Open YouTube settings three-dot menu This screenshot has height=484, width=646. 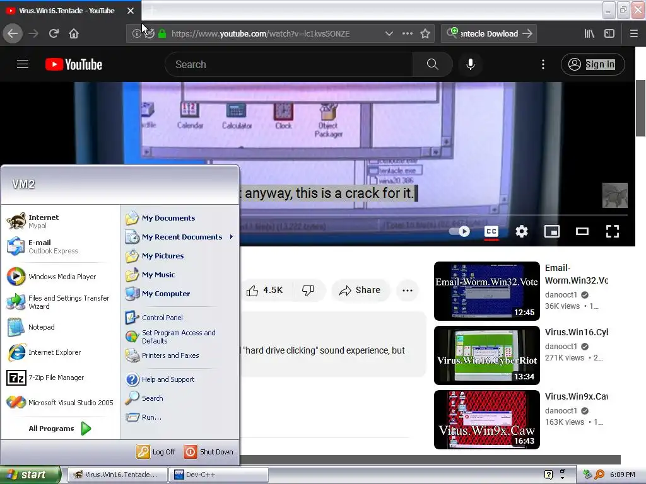coord(543,64)
